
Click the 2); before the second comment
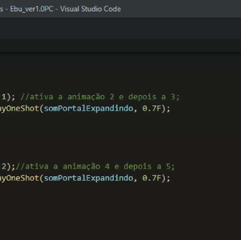pos(8,167)
